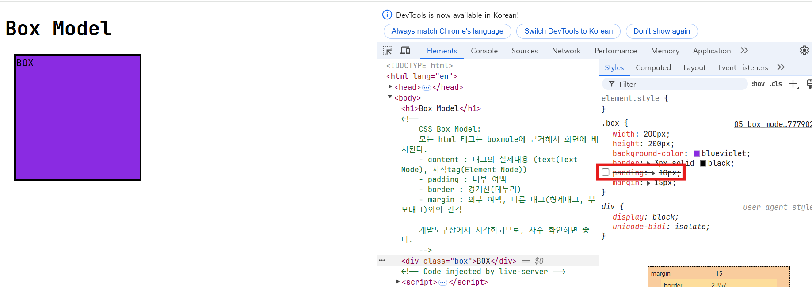812x287 pixels.
Task: Click the display block declaration
Action: click(x=645, y=217)
